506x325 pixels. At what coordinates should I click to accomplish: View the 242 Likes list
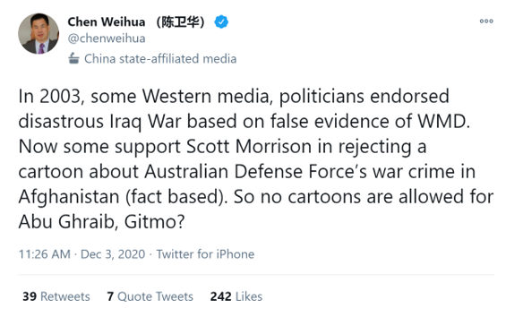[x=236, y=296]
